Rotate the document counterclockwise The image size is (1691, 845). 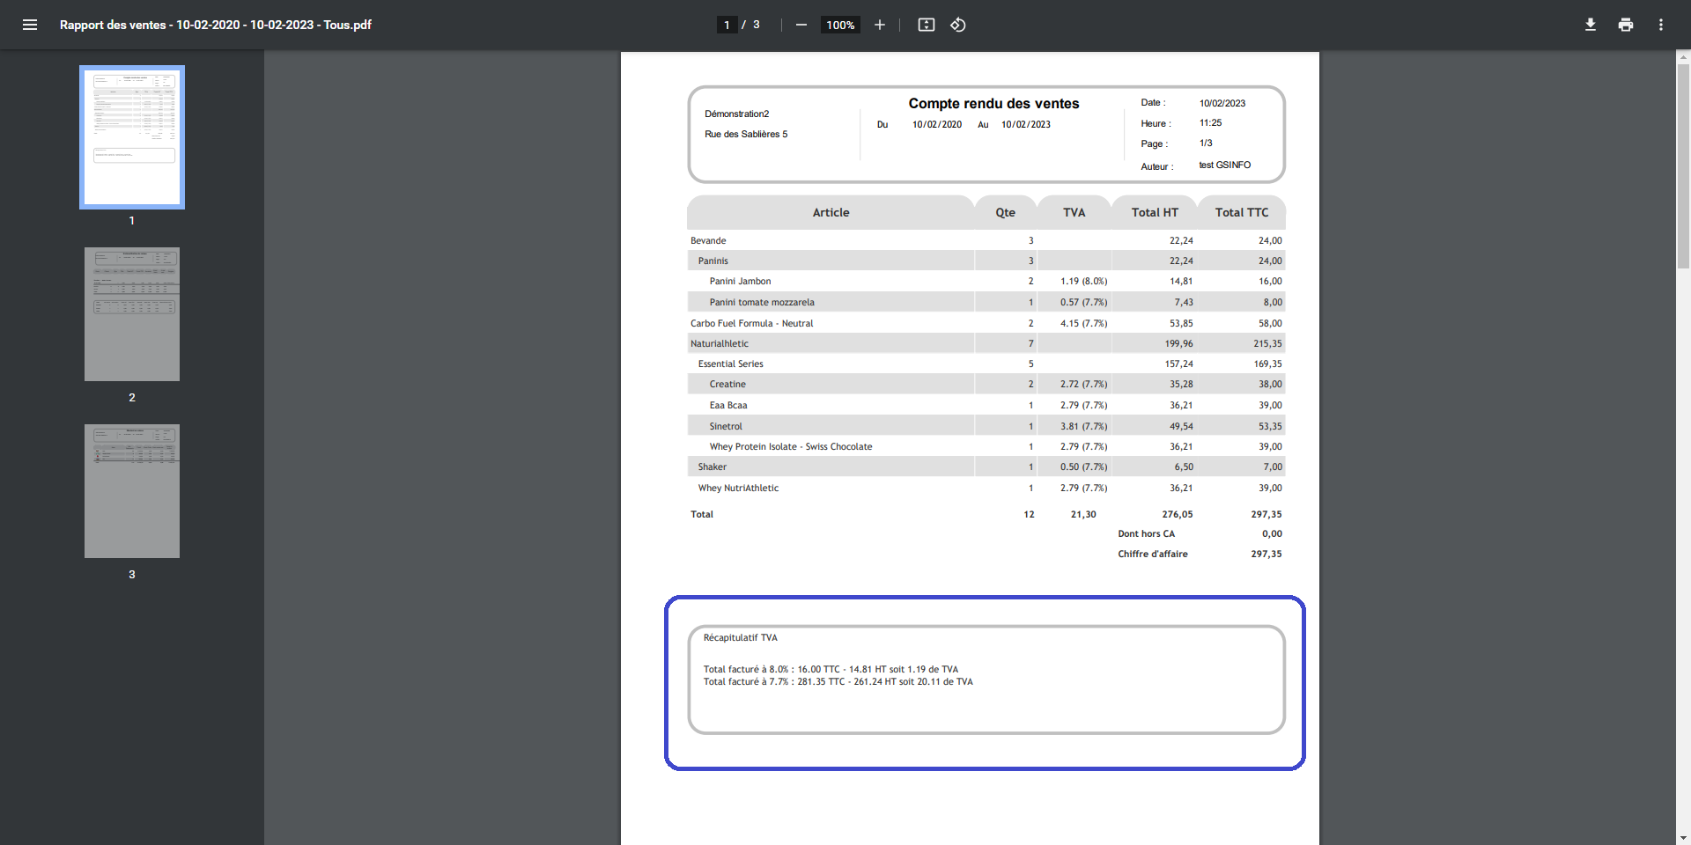pyautogui.click(x=958, y=25)
